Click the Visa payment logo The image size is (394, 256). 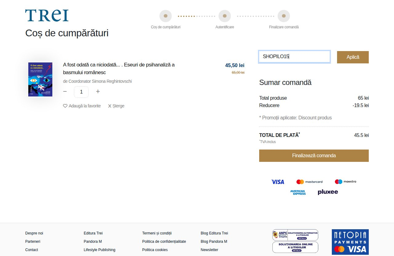278,182
